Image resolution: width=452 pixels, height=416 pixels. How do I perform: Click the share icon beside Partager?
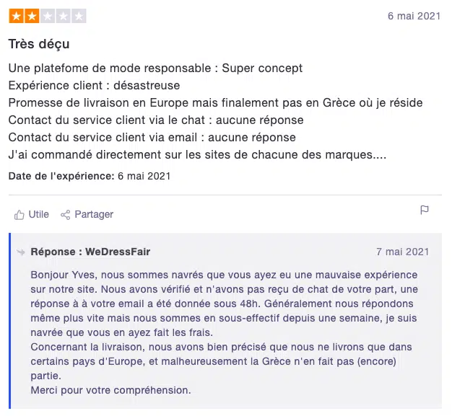pos(66,214)
